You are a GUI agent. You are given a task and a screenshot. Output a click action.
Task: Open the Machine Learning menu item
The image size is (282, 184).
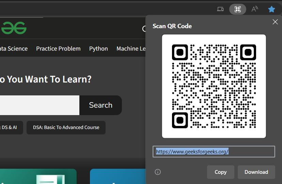click(x=131, y=49)
